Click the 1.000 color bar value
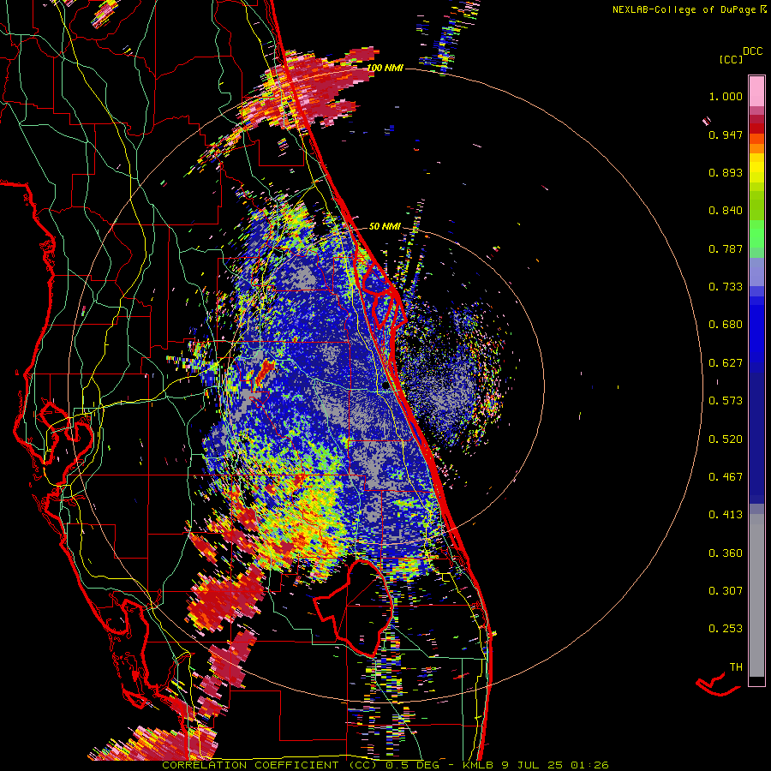 [726, 96]
